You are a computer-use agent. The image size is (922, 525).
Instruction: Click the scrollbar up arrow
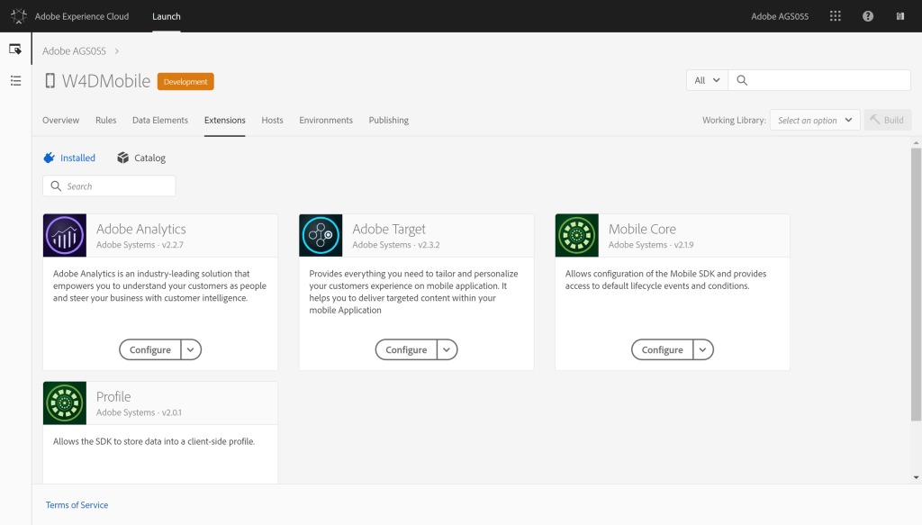(x=916, y=143)
